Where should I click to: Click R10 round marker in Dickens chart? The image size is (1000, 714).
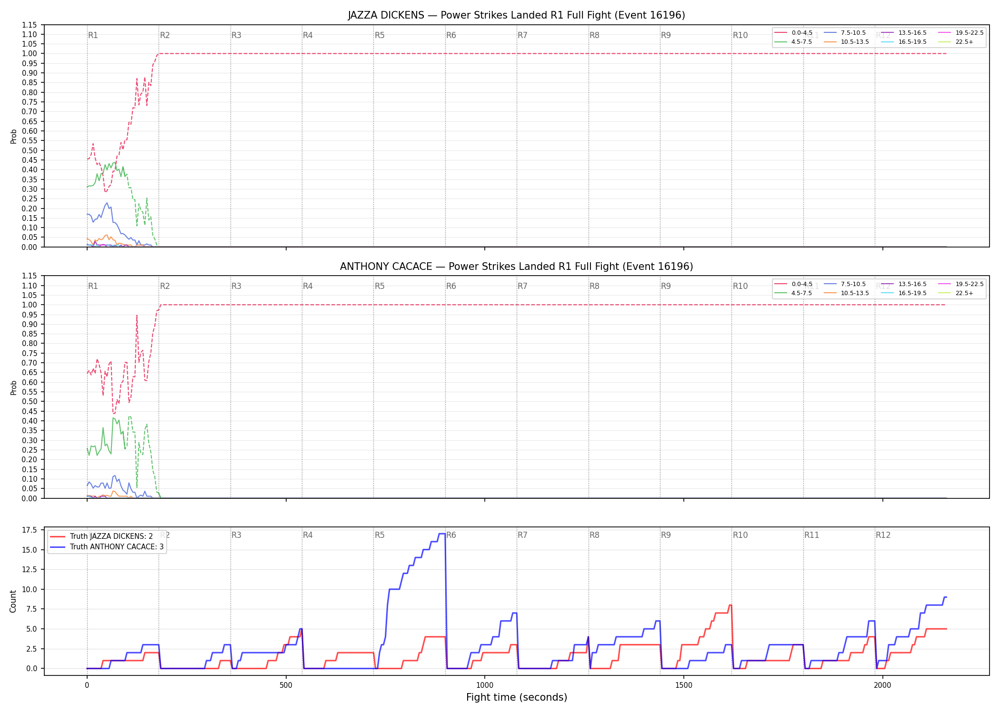pos(740,35)
